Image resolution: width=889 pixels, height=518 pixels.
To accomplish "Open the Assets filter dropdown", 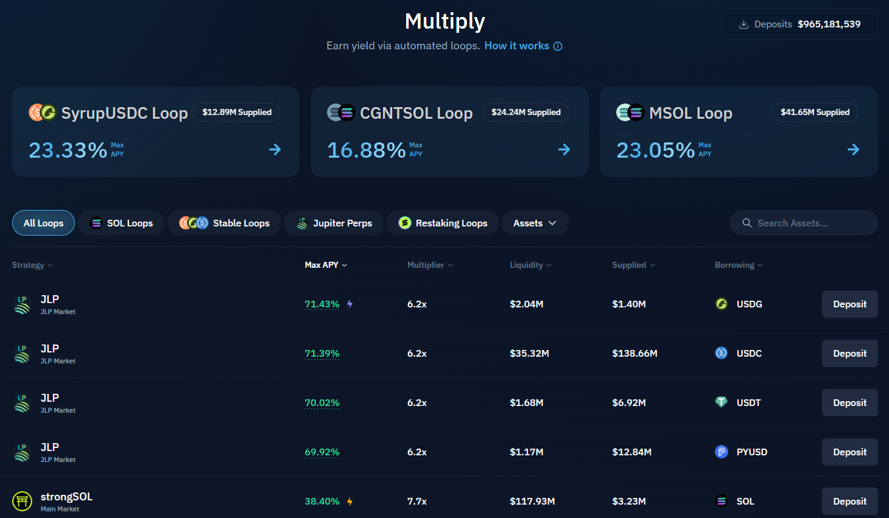I will pyautogui.click(x=535, y=223).
